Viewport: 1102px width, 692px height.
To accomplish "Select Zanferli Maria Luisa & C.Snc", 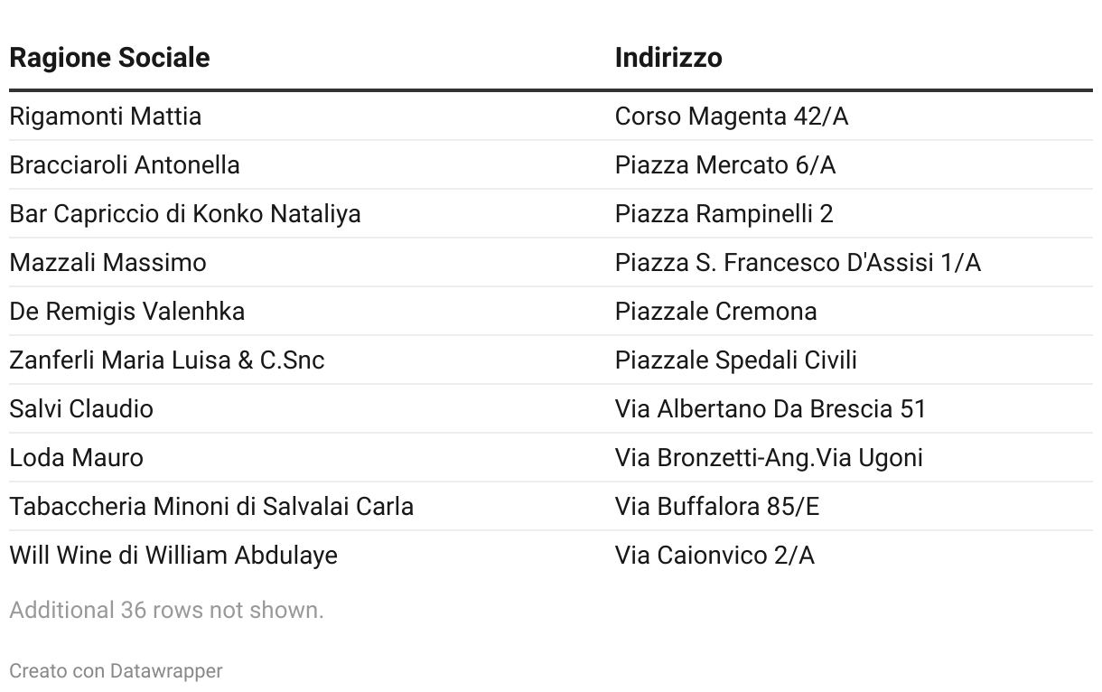I will (167, 360).
